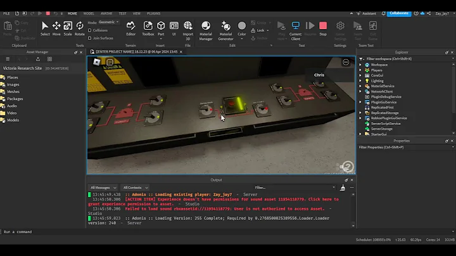Open the Mode Geometric dropdown
Image resolution: width=456 pixels, height=256 pixels.
(109, 22)
